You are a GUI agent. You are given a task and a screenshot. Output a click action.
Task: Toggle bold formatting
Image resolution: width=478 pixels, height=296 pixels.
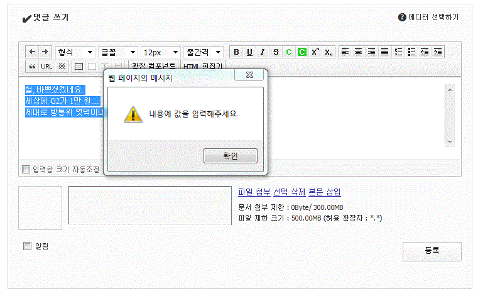click(236, 52)
